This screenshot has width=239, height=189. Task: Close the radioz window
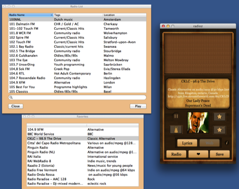click(x=163, y=26)
